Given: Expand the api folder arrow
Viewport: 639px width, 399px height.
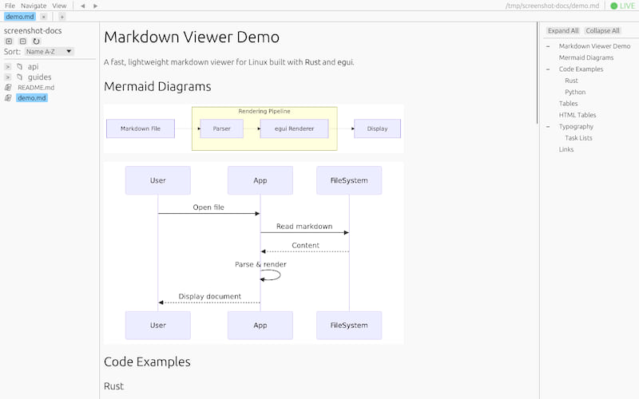Looking at the screenshot, I should (x=8, y=66).
